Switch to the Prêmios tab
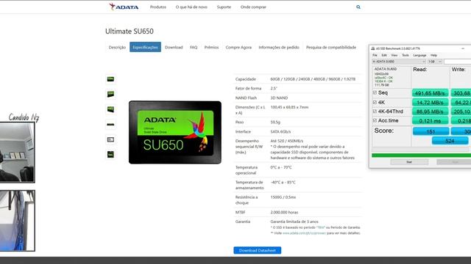 211,47
